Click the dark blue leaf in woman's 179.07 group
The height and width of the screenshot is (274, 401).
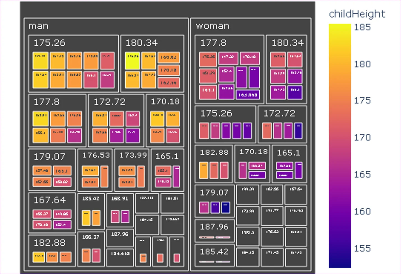(226, 208)
